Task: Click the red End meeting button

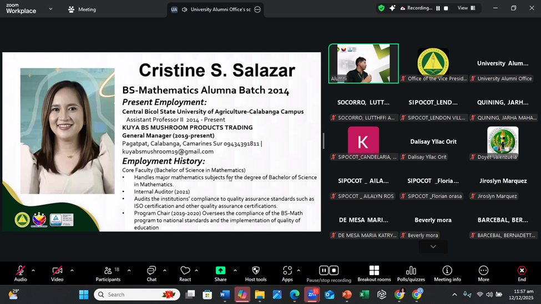Action: 522,272
